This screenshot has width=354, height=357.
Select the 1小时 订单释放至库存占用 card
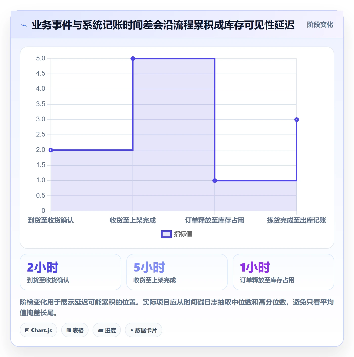[283, 272]
